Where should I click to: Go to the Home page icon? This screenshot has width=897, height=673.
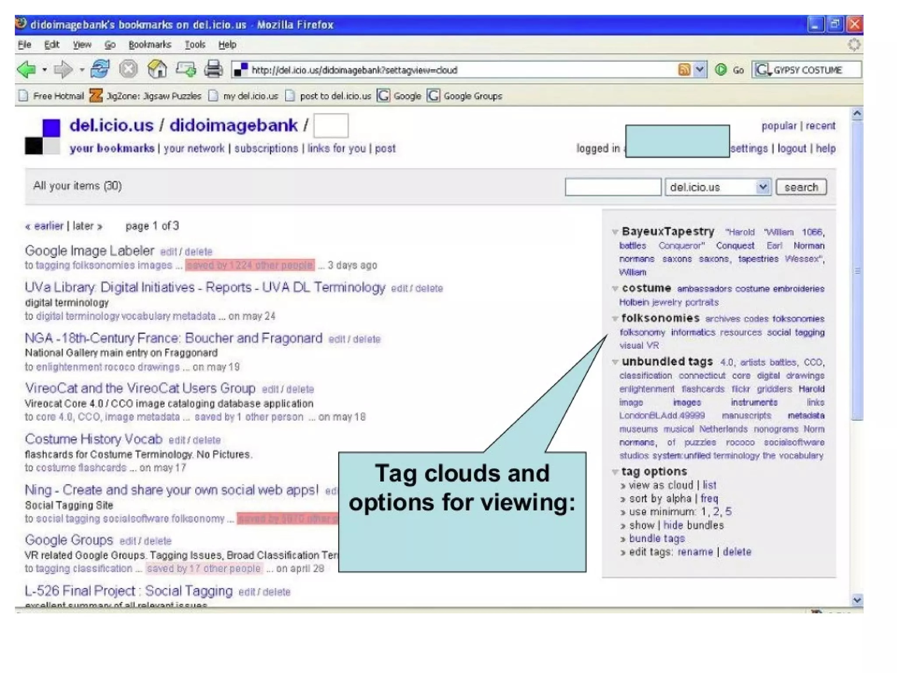[x=157, y=69]
